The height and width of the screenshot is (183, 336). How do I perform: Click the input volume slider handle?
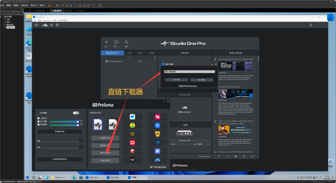click(78, 122)
